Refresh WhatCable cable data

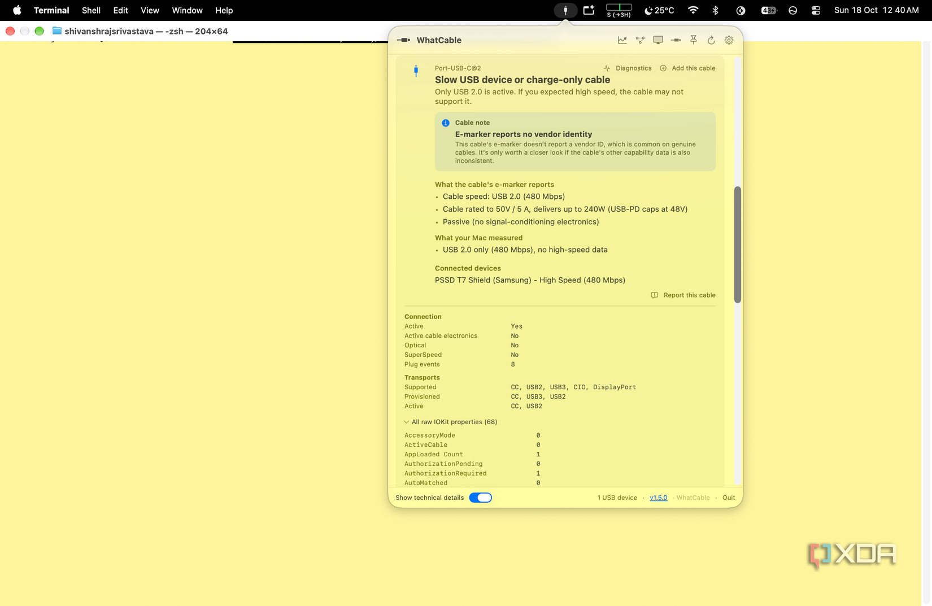tap(711, 40)
